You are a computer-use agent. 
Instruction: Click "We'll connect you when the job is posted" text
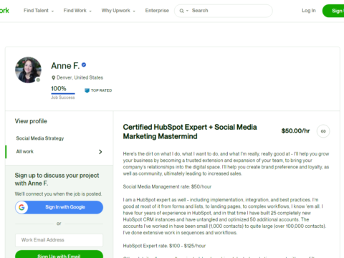[x=58, y=193]
